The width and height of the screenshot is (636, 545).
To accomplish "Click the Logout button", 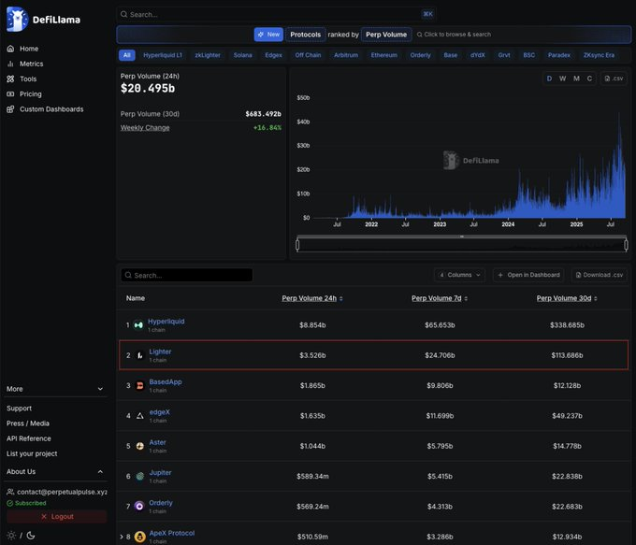I will (57, 517).
